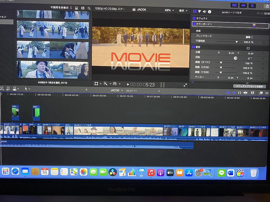Click the browser search magnifier icon
This screenshot has width=270, height=202.
[89, 8]
